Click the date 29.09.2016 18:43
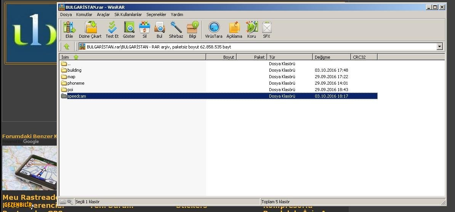The height and width of the screenshot is (212, 455). [x=332, y=90]
